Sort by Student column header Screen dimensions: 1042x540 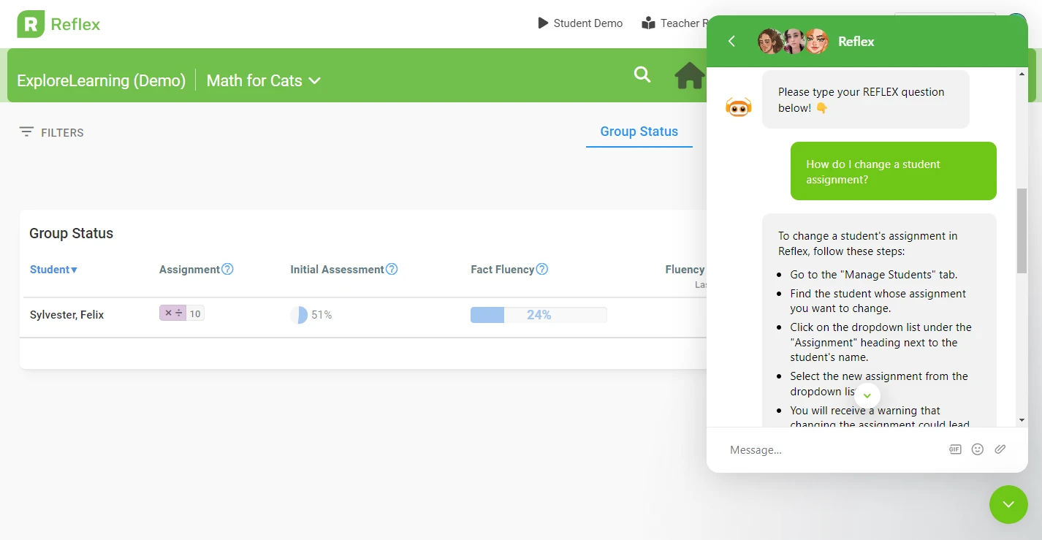tap(53, 270)
